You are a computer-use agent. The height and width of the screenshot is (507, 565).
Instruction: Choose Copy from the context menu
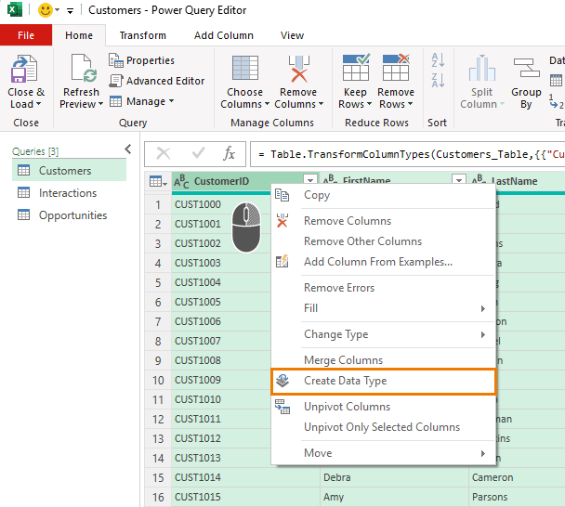pyautogui.click(x=384, y=195)
